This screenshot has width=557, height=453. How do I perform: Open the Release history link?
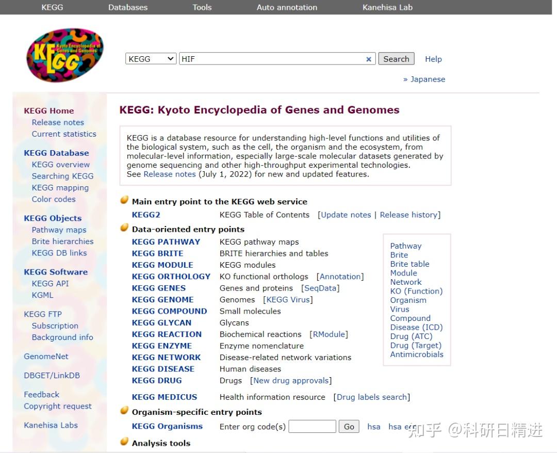click(x=408, y=215)
